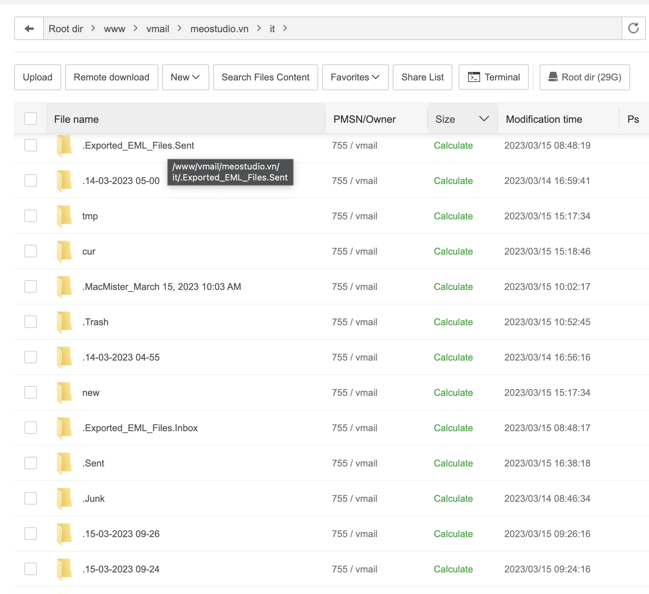The width and height of the screenshot is (649, 594).
Task: Open the .Junk folder icon
Action: pyautogui.click(x=64, y=498)
